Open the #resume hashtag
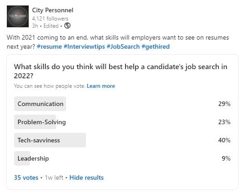The height and width of the screenshot is (192, 245). pyautogui.click(x=49, y=46)
